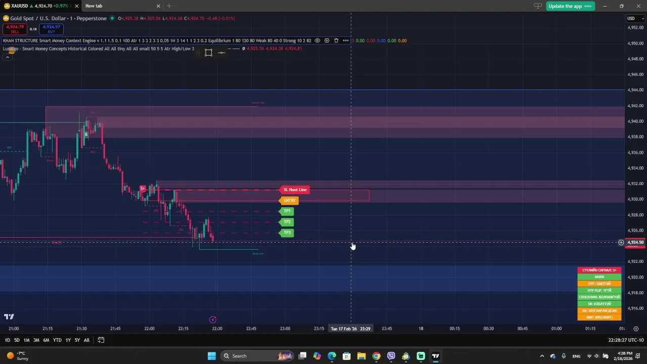The image size is (647, 364).
Task: Select the 6M time range
Action: tap(46, 340)
